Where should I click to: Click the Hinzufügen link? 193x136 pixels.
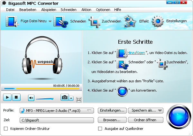136,53
